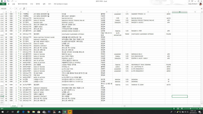Open Excel Help question mark icon
This screenshot has width=203, height=114.
pyautogui.click(x=189, y=1)
